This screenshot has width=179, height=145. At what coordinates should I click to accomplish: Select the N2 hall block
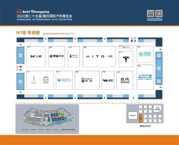(141, 109)
